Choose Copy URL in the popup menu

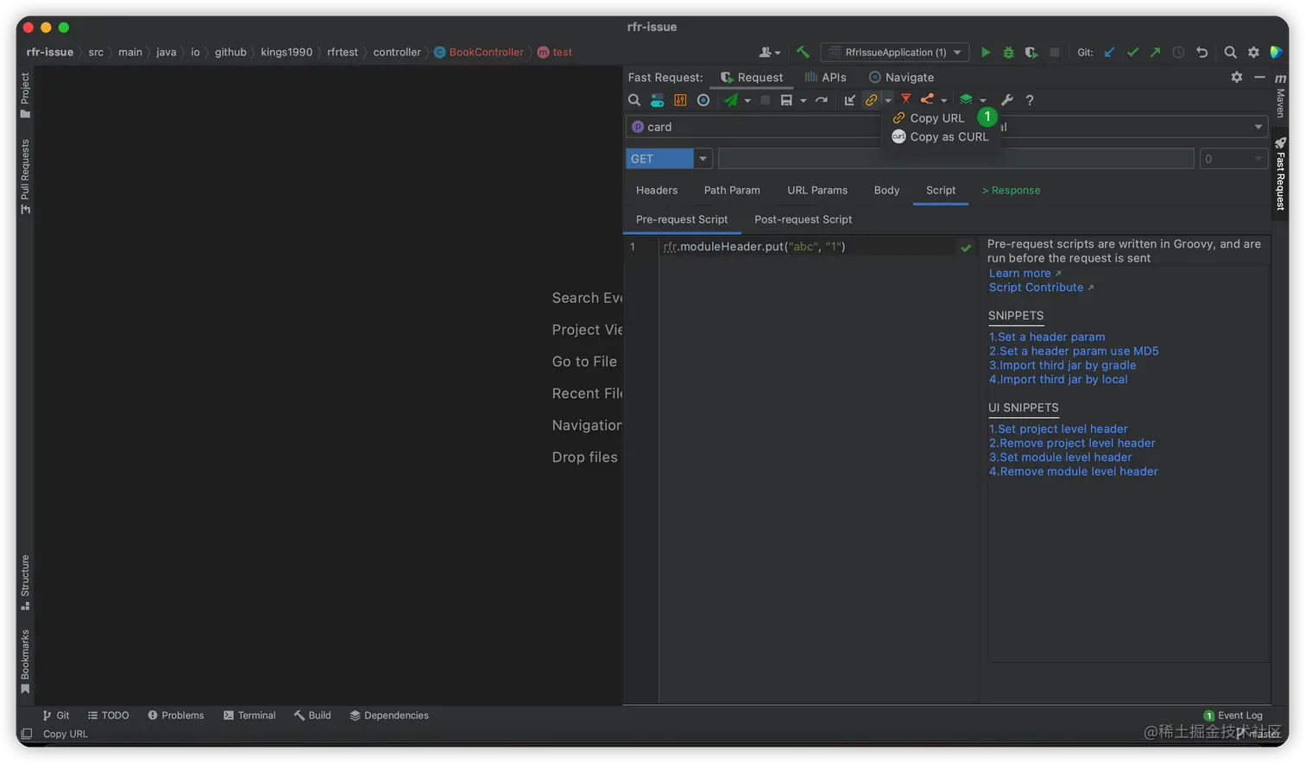pos(936,118)
